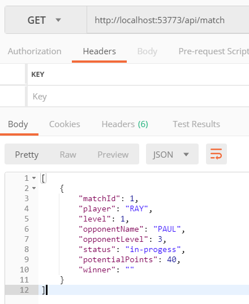Click the "in-progess" status value

(153, 250)
